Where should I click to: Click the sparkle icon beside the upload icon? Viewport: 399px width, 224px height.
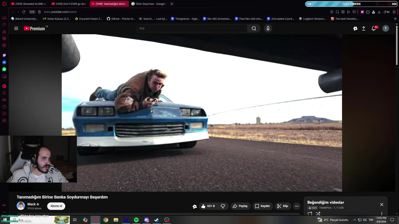click(x=355, y=28)
